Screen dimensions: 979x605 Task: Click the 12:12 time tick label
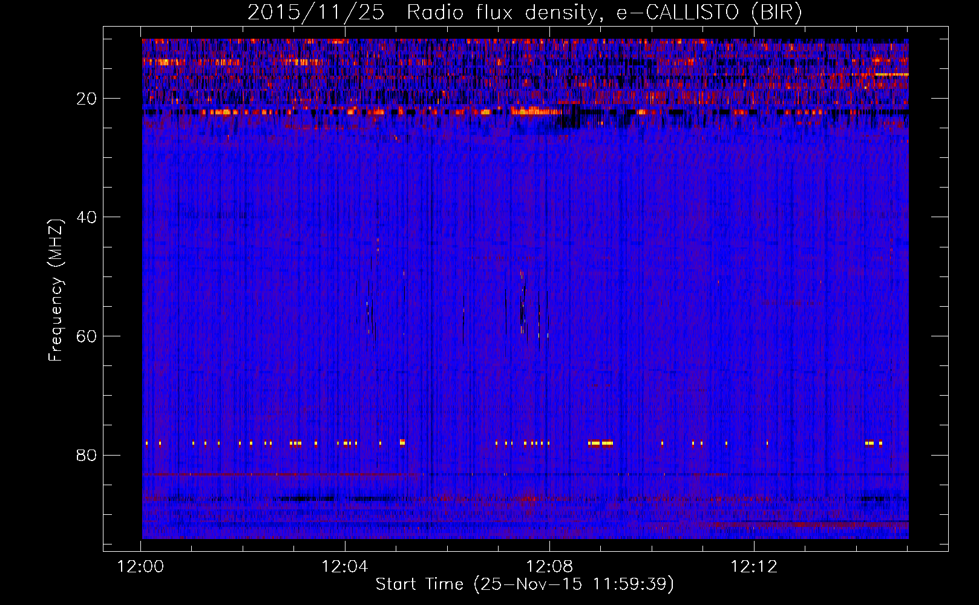pyautogui.click(x=754, y=567)
